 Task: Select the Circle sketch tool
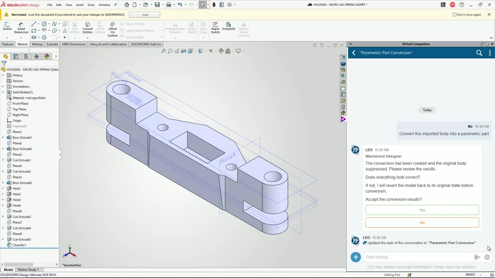click(44, 24)
